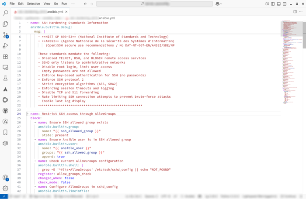
Task: Click the minimap code overview
Action: pos(292,62)
